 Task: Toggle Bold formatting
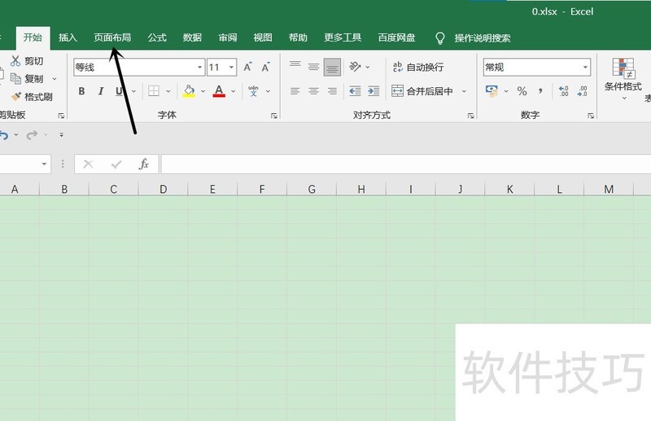[x=82, y=91]
